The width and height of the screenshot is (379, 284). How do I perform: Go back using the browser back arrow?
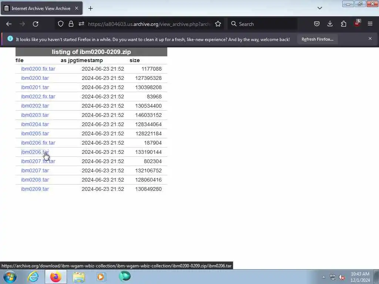click(x=9, y=24)
